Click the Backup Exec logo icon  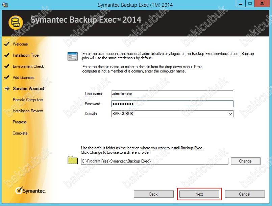point(16,23)
